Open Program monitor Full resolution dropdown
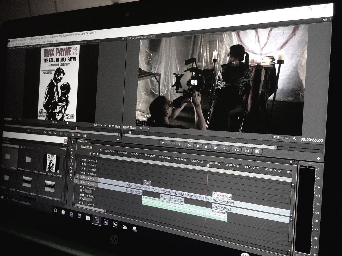The height and width of the screenshot is (256, 342). [281, 138]
